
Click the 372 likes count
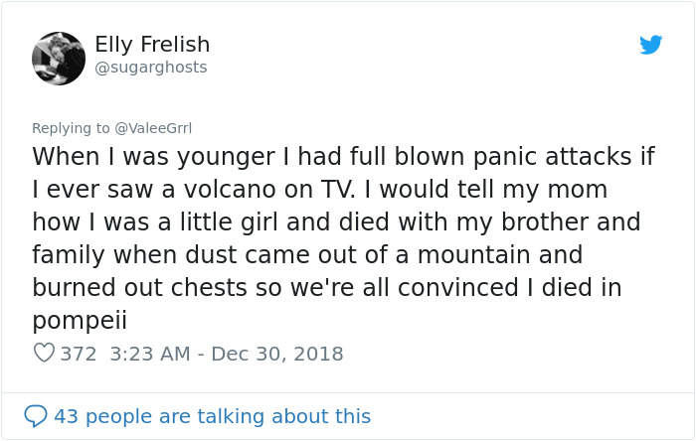click(x=79, y=354)
